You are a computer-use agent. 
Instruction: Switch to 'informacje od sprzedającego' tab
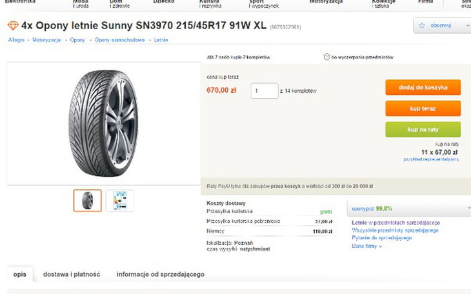(160, 274)
